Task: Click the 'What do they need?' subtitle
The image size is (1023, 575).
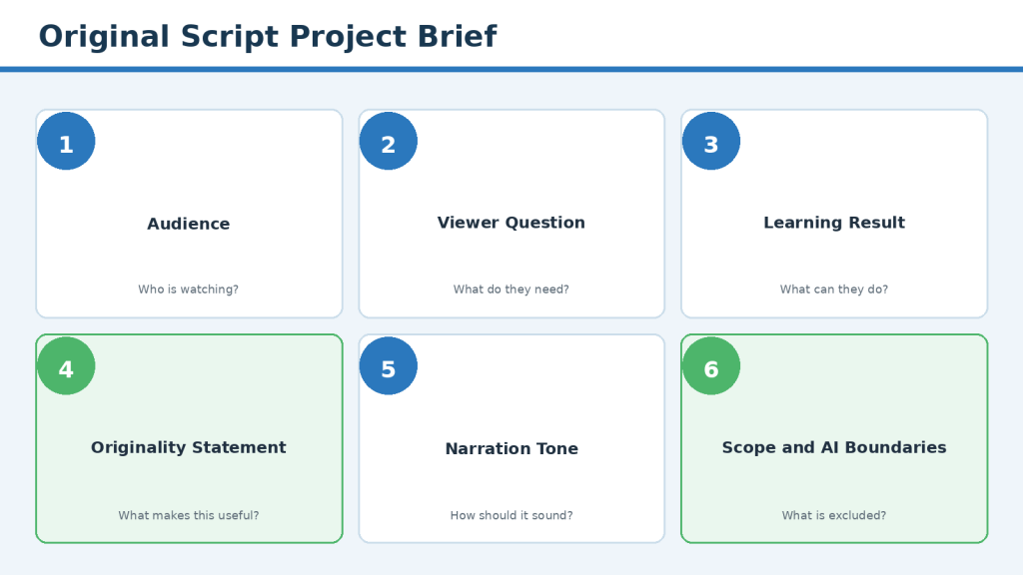Action: [x=511, y=289]
